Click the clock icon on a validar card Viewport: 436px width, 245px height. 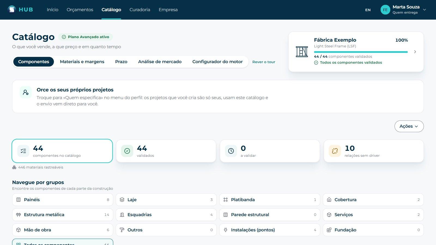point(231,151)
